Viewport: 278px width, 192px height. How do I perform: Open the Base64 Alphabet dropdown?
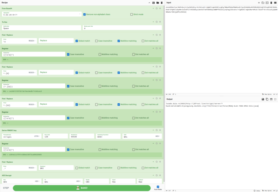[x=80, y=14]
